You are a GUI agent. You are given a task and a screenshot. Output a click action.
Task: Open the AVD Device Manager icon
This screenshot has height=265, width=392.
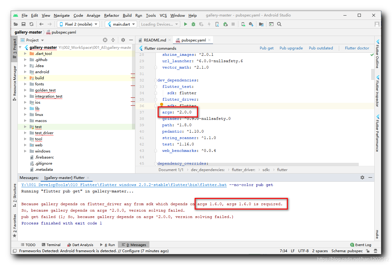(x=243, y=24)
